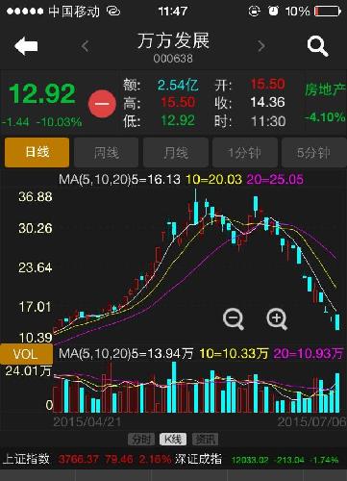Select the 分时 view button
The height and width of the screenshot is (481, 347).
pos(141,439)
